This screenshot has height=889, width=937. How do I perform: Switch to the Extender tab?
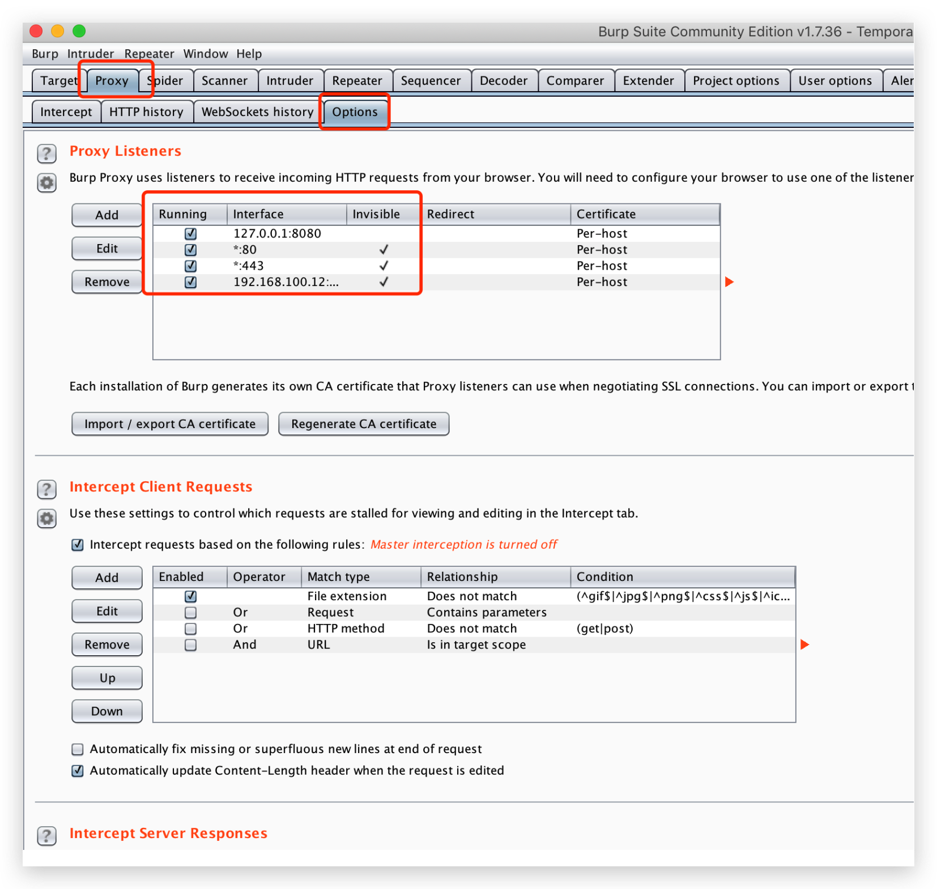[x=649, y=80]
